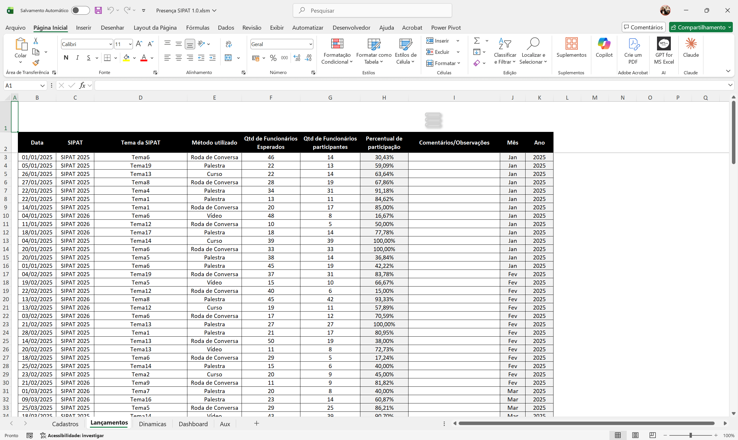Switch to the Fórmulas ribbon tab
Image resolution: width=738 pixels, height=440 pixels.
click(198, 28)
